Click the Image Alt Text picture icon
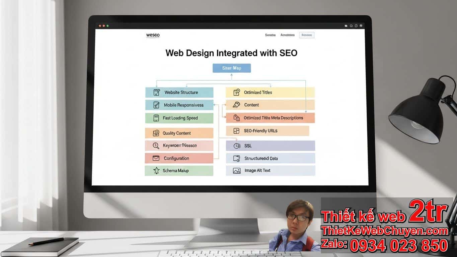This screenshot has width=457, height=257. (x=237, y=171)
